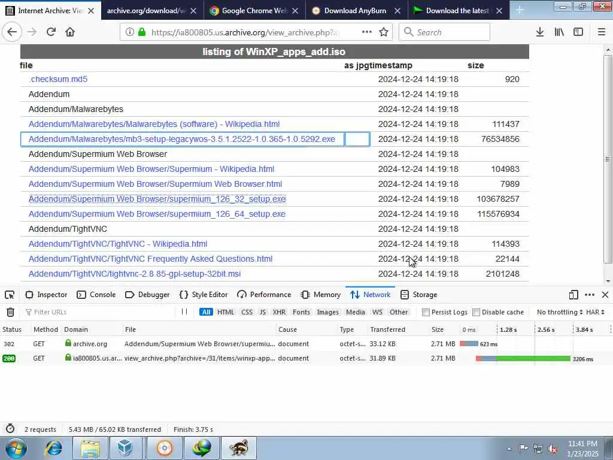Image resolution: width=613 pixels, height=460 pixels.
Task: Click the Filter URLs field
Action: [x=100, y=312]
